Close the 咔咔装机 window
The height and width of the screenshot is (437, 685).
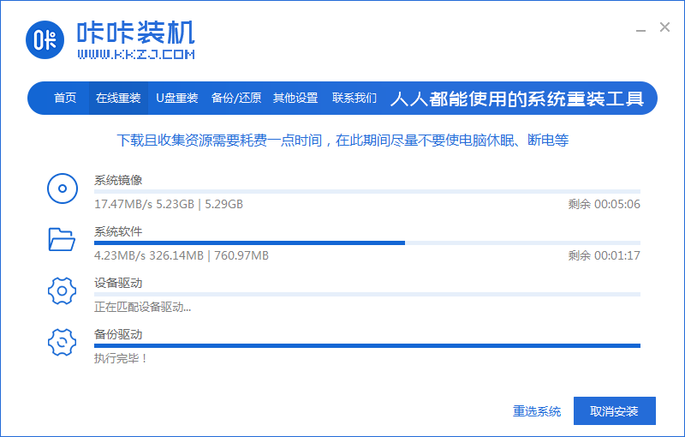[x=664, y=27]
